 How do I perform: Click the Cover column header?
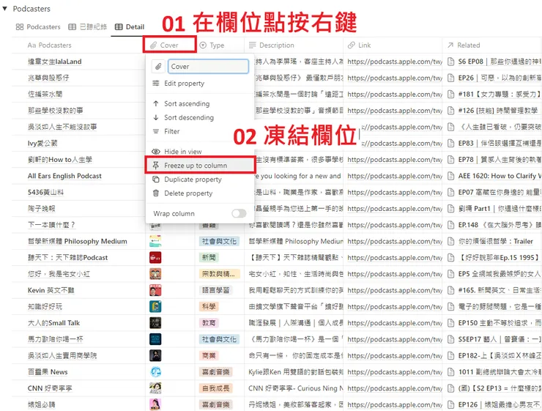[169, 45]
